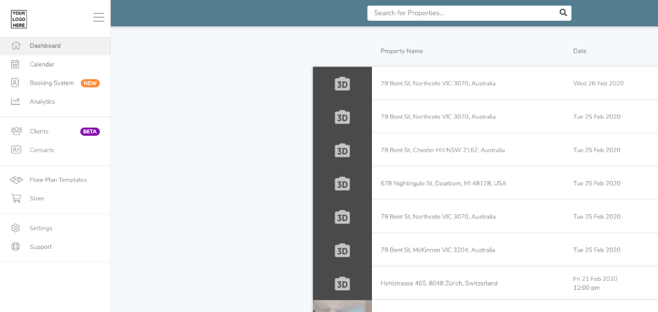The image size is (658, 312).
Task: Open the Settings page
Action: click(x=55, y=228)
